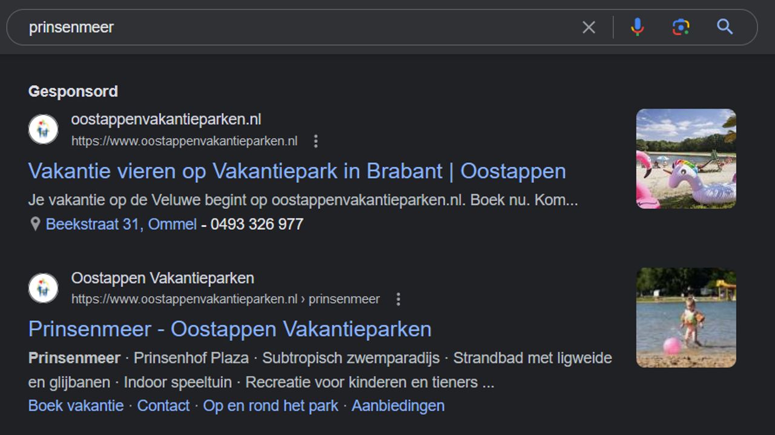Open the Vakantie vieren op Vakantiepark in Brabant result

(297, 171)
